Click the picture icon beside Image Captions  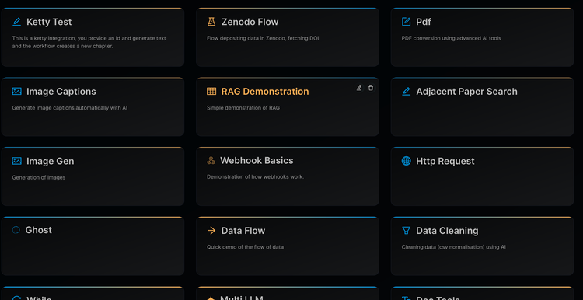(17, 92)
